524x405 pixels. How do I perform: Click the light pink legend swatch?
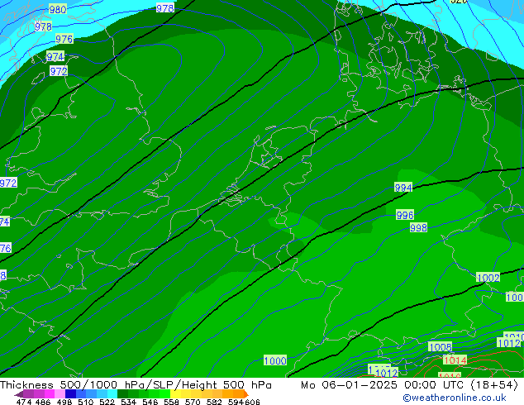tap(60, 394)
